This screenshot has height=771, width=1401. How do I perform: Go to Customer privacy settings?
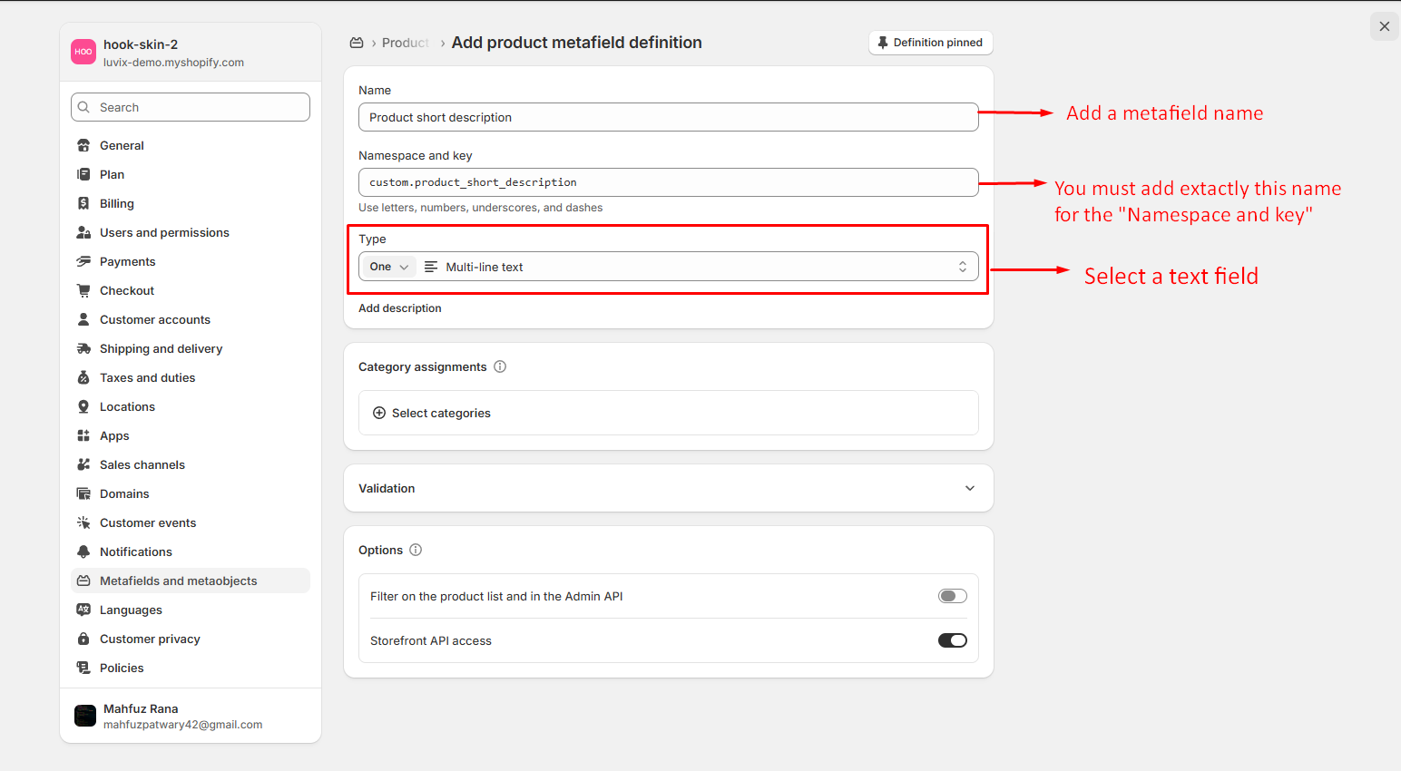(x=150, y=639)
